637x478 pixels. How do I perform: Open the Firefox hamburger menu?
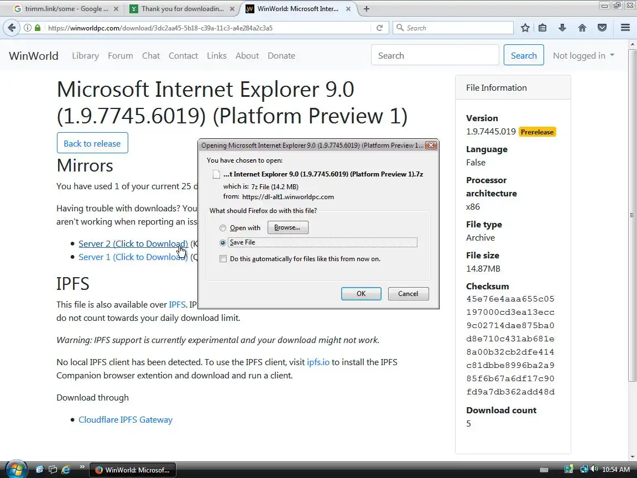tap(625, 28)
